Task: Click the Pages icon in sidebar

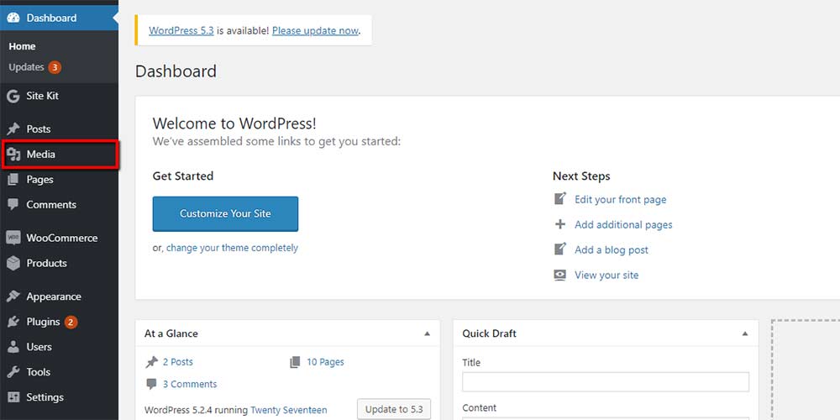Action: click(x=13, y=180)
